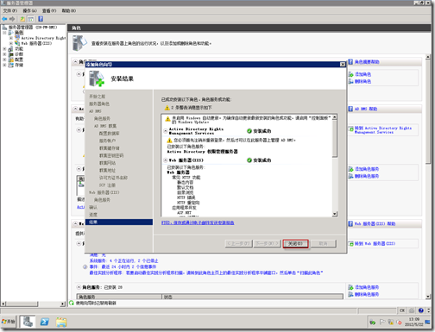Screen dimensions: 435x332
Task: Click results list scrollbar up arrow
Action: pyautogui.click(x=335, y=117)
